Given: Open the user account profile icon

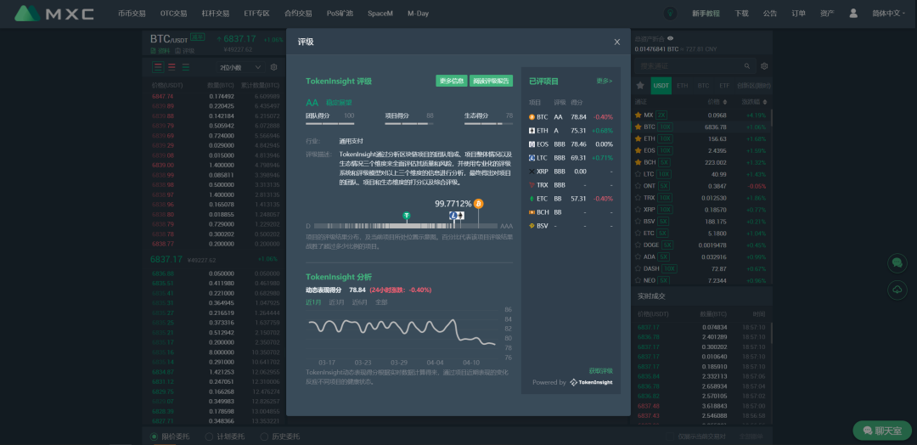Looking at the screenshot, I should pyautogui.click(x=853, y=14).
